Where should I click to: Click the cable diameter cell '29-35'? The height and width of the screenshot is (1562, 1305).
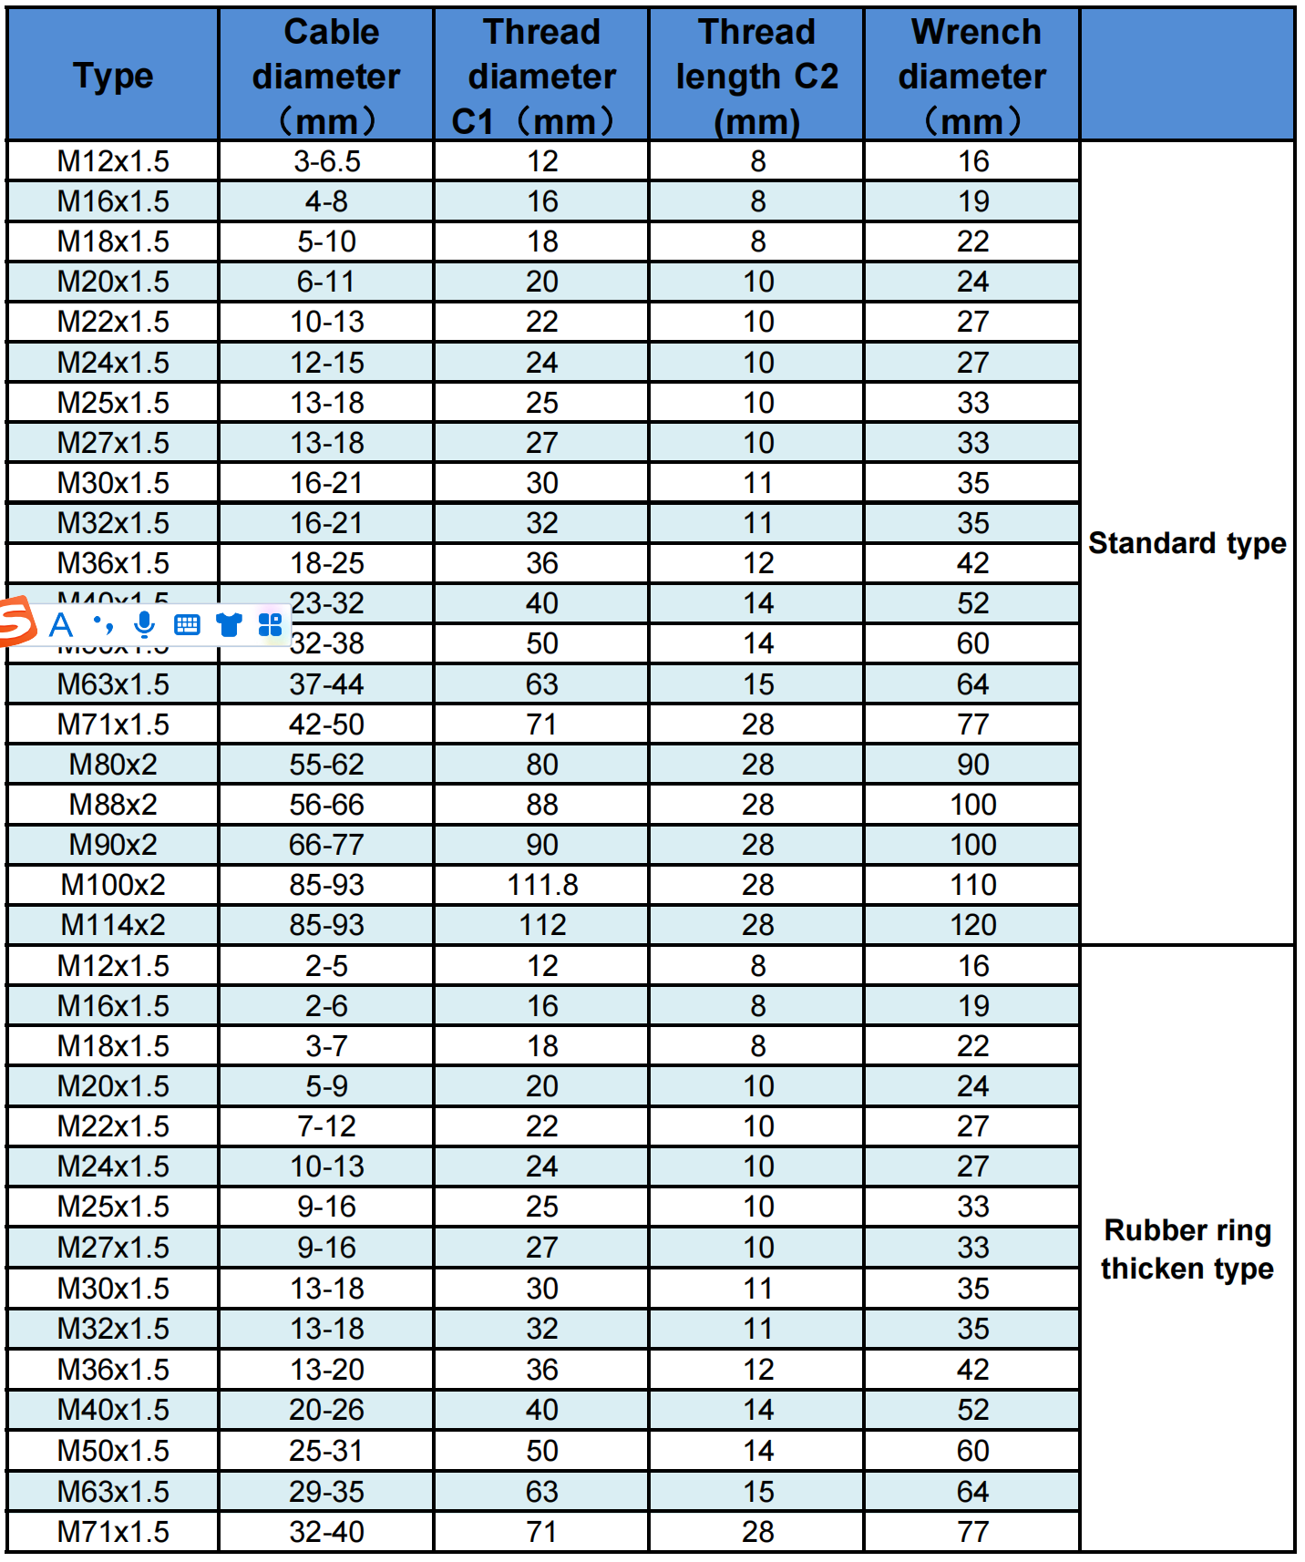tap(326, 1492)
